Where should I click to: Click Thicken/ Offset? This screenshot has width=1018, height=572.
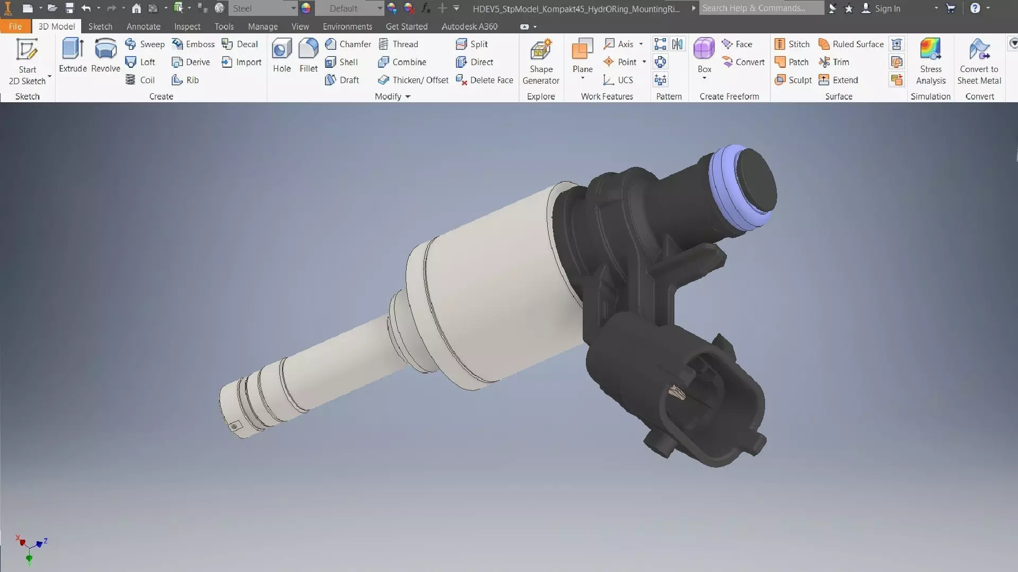point(413,80)
